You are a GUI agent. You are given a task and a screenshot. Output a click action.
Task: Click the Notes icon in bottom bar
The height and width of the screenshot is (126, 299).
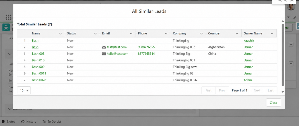click(x=3, y=122)
